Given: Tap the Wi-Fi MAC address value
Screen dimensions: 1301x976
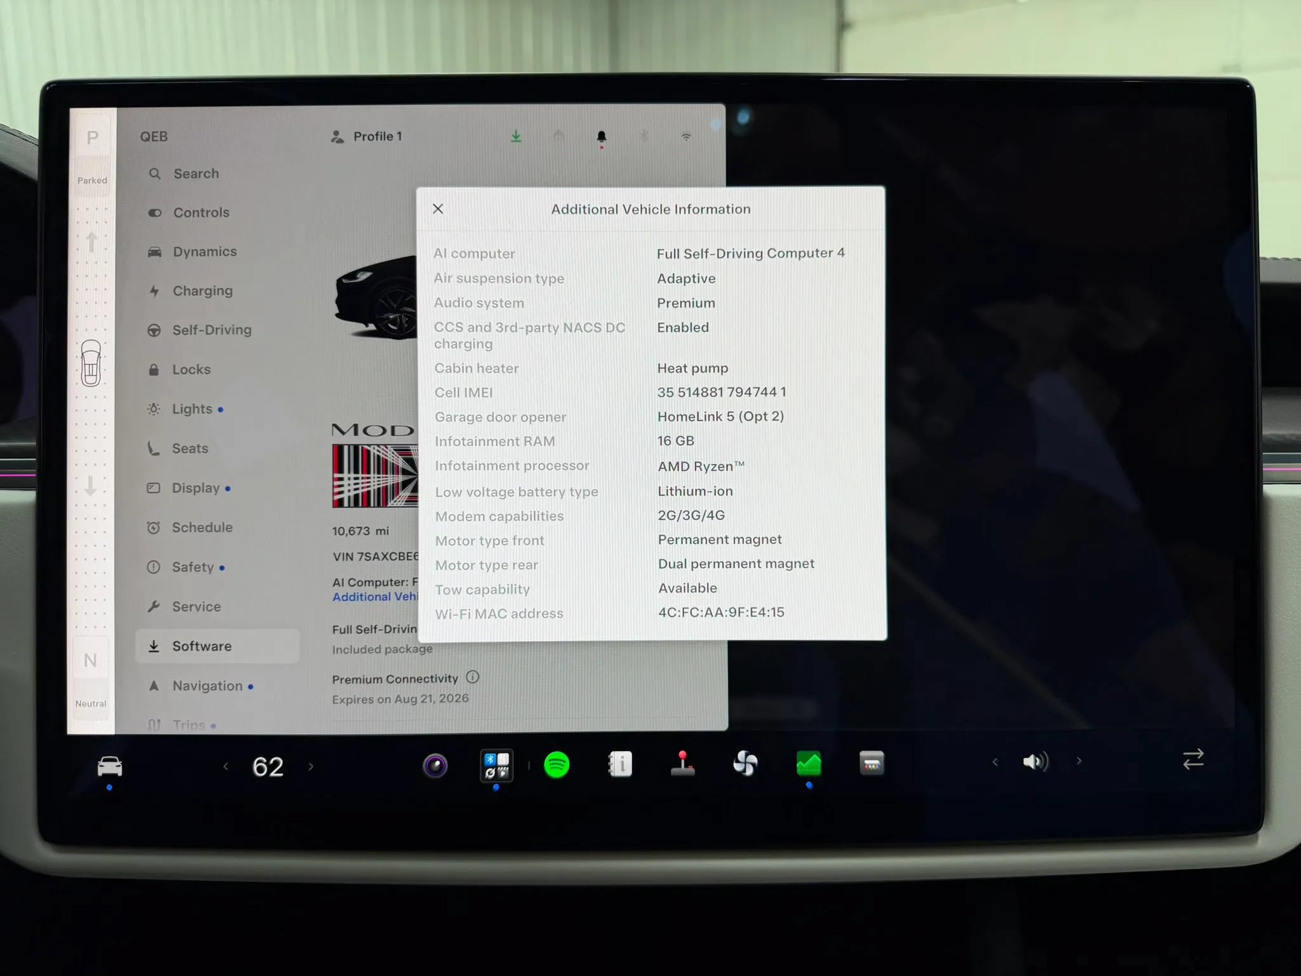Looking at the screenshot, I should point(721,612).
